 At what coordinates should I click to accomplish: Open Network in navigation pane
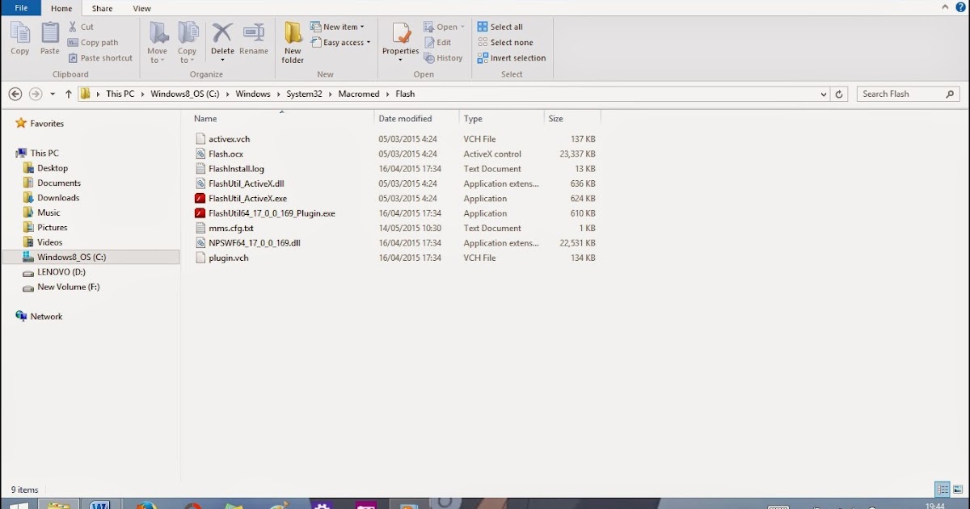click(x=46, y=317)
